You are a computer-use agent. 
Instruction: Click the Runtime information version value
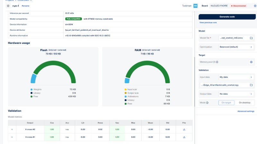(87, 36)
